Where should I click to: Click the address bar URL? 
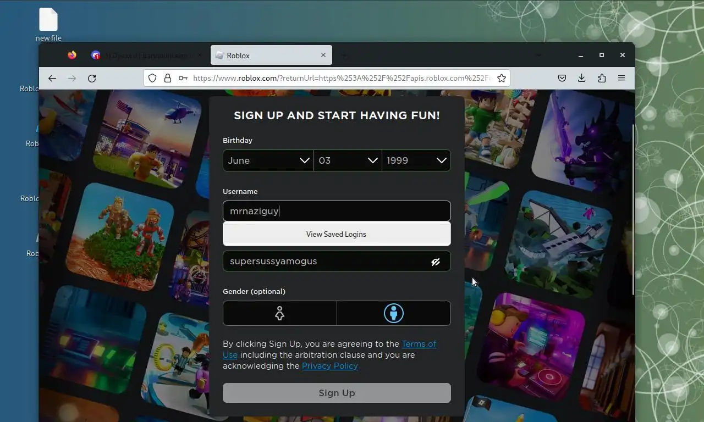pos(341,78)
